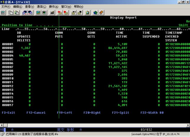This screenshot has width=190, height=137.
Task: Click the horizontal scrollbar thumb
Action: click(x=6, y=125)
